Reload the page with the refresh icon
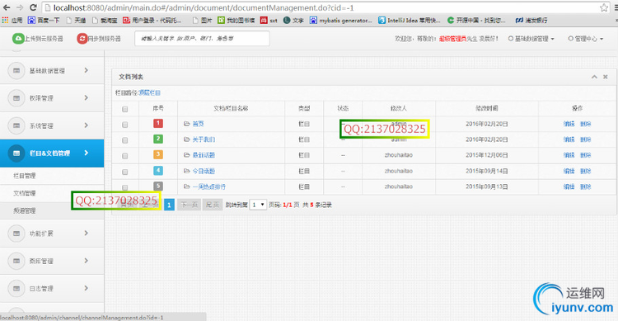Viewport: 618px width, 321px height. point(33,7)
